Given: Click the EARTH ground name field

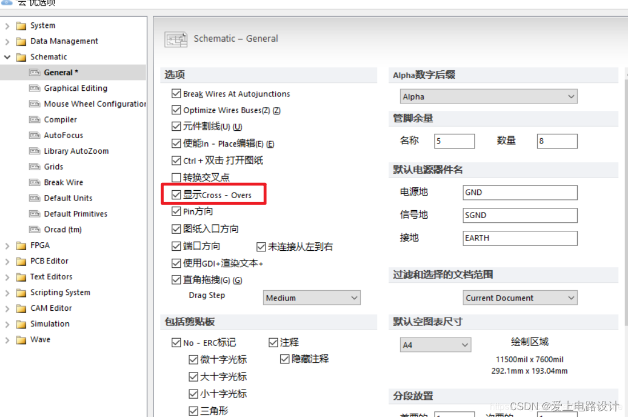Looking at the screenshot, I should (x=520, y=238).
